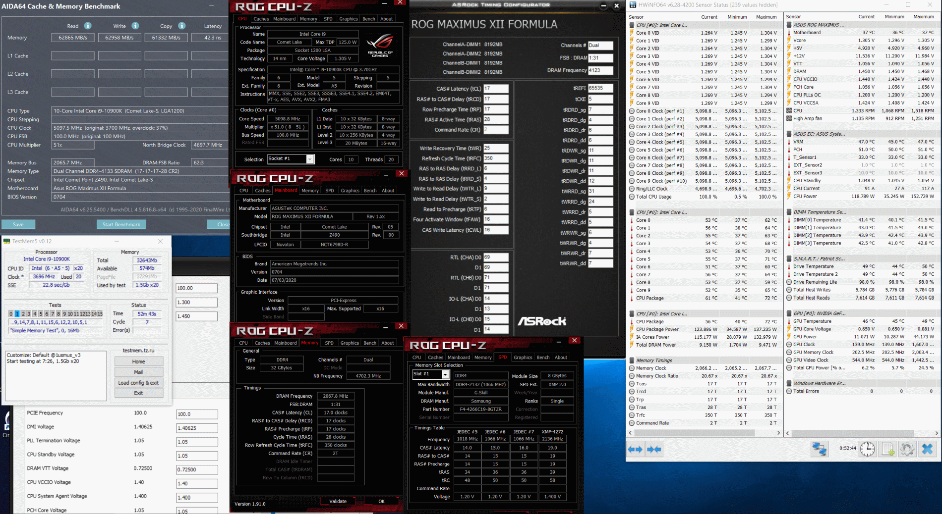The height and width of the screenshot is (514, 942).
Task: Click the Validate button in CPU-Z
Action: click(x=338, y=501)
